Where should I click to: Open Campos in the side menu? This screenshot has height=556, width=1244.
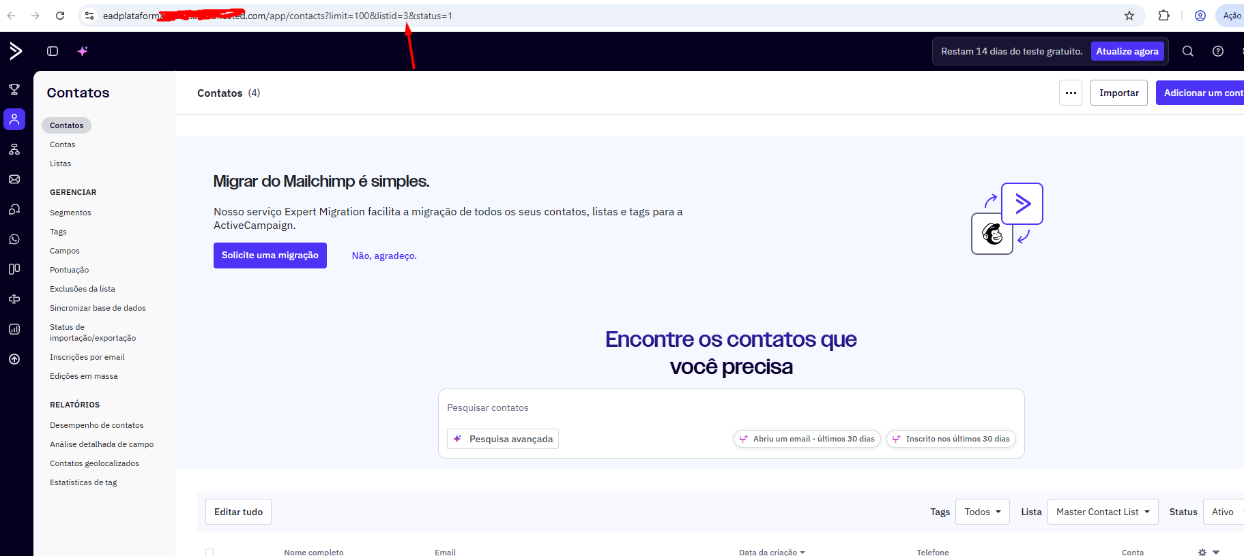pos(65,251)
